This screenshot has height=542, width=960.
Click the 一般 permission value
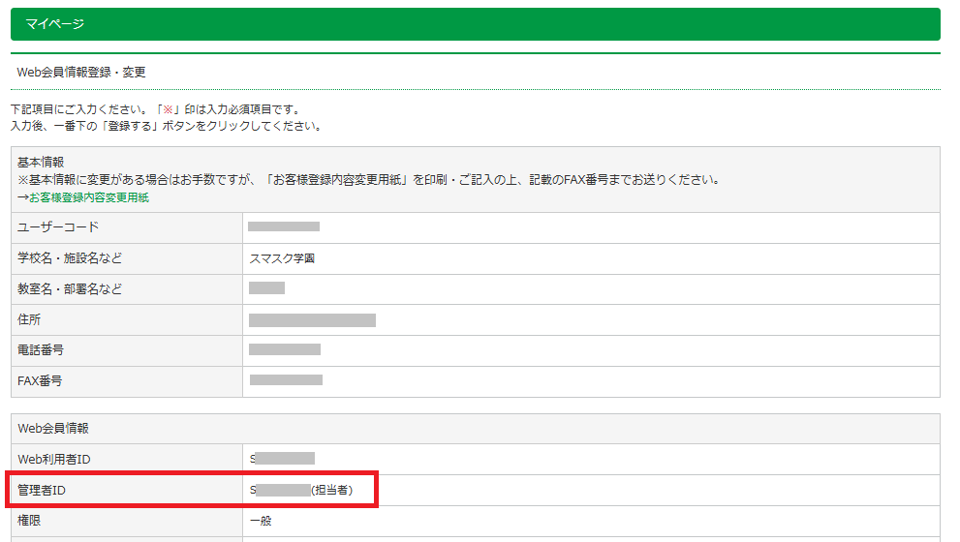(262, 521)
